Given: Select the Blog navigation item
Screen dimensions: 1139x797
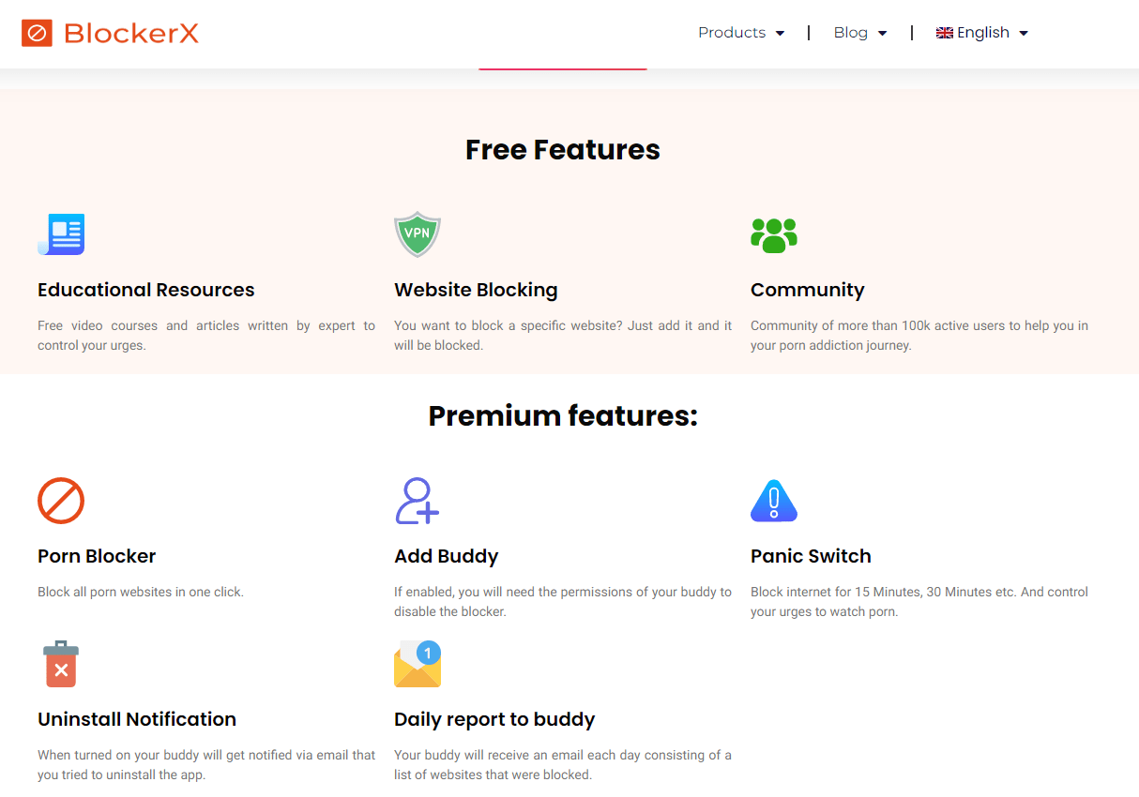Looking at the screenshot, I should [852, 32].
